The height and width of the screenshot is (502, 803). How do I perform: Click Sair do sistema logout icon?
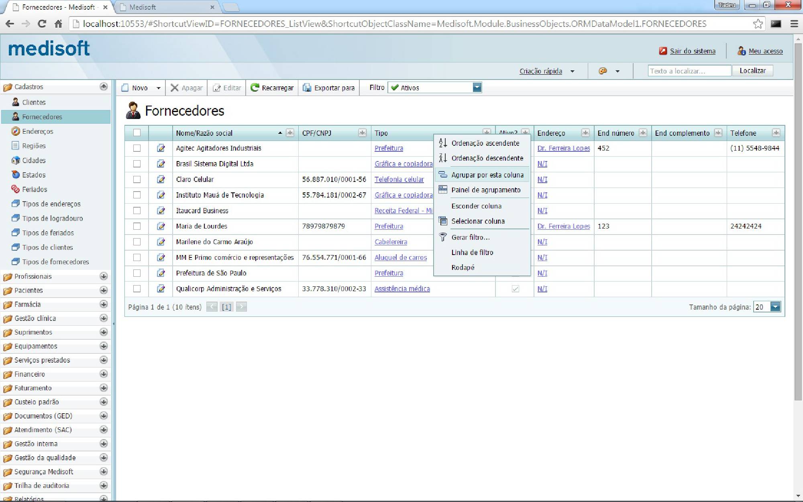click(x=663, y=51)
